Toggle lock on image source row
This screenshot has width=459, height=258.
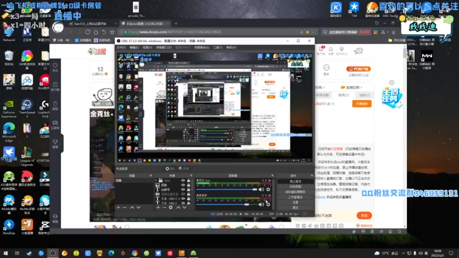[189, 185]
